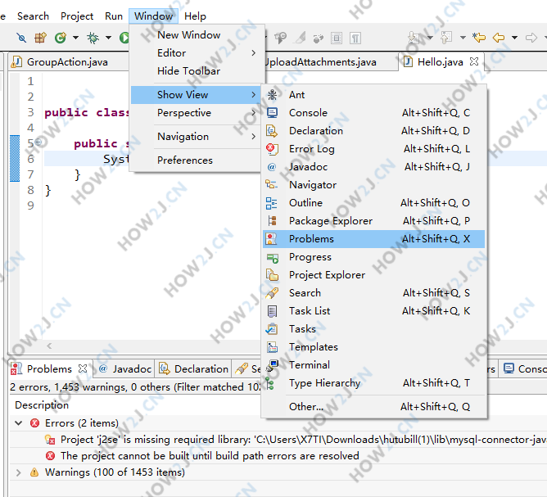
Task: Switch to UploadAttachments.java editor tab
Action: pyautogui.click(x=320, y=62)
